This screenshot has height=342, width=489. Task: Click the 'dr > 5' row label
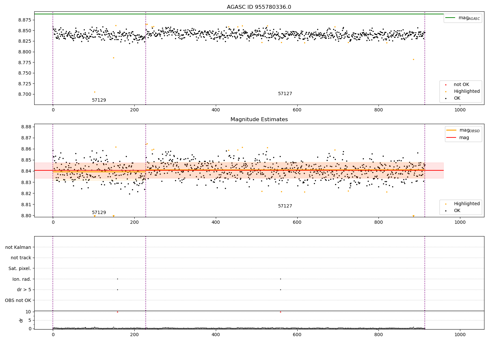click(x=24, y=290)
